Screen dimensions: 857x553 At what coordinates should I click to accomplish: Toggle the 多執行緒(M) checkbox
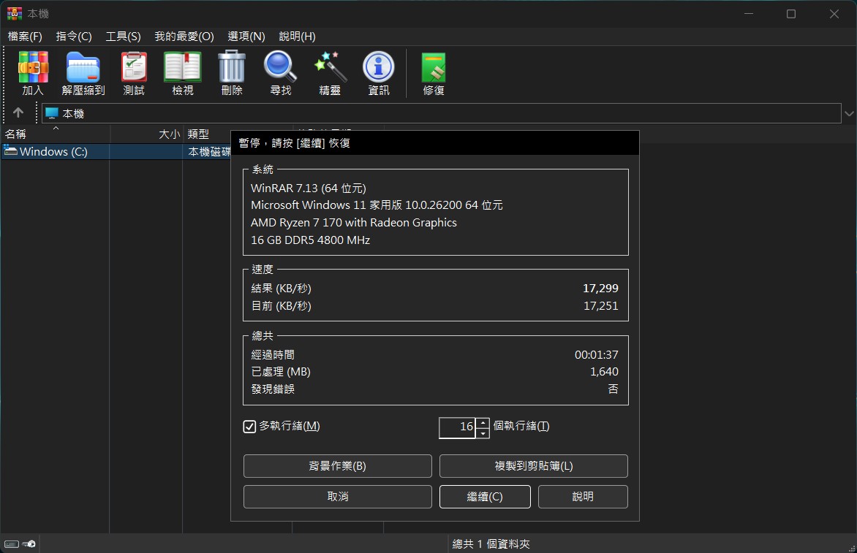coord(249,427)
